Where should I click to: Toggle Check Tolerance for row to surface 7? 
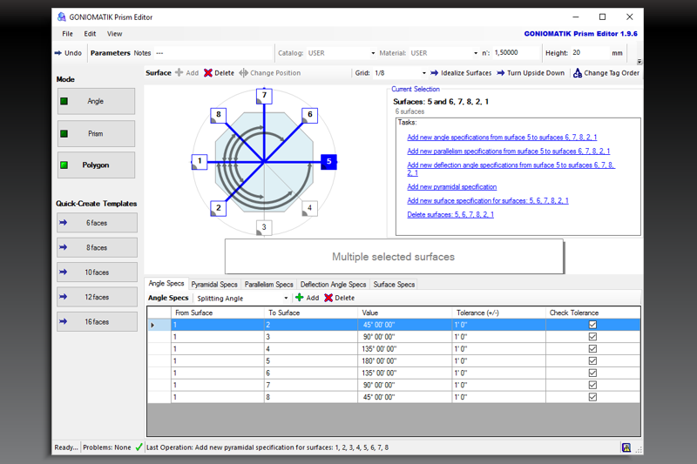[x=592, y=385]
